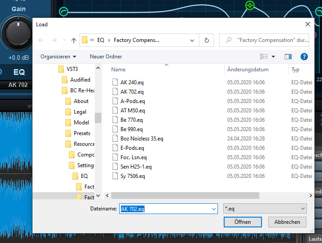Click the view options list icon
Image resolution: width=322 pixels, height=243 pixels.
(x=264, y=57)
